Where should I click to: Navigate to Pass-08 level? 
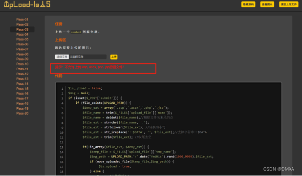click(x=22, y=54)
